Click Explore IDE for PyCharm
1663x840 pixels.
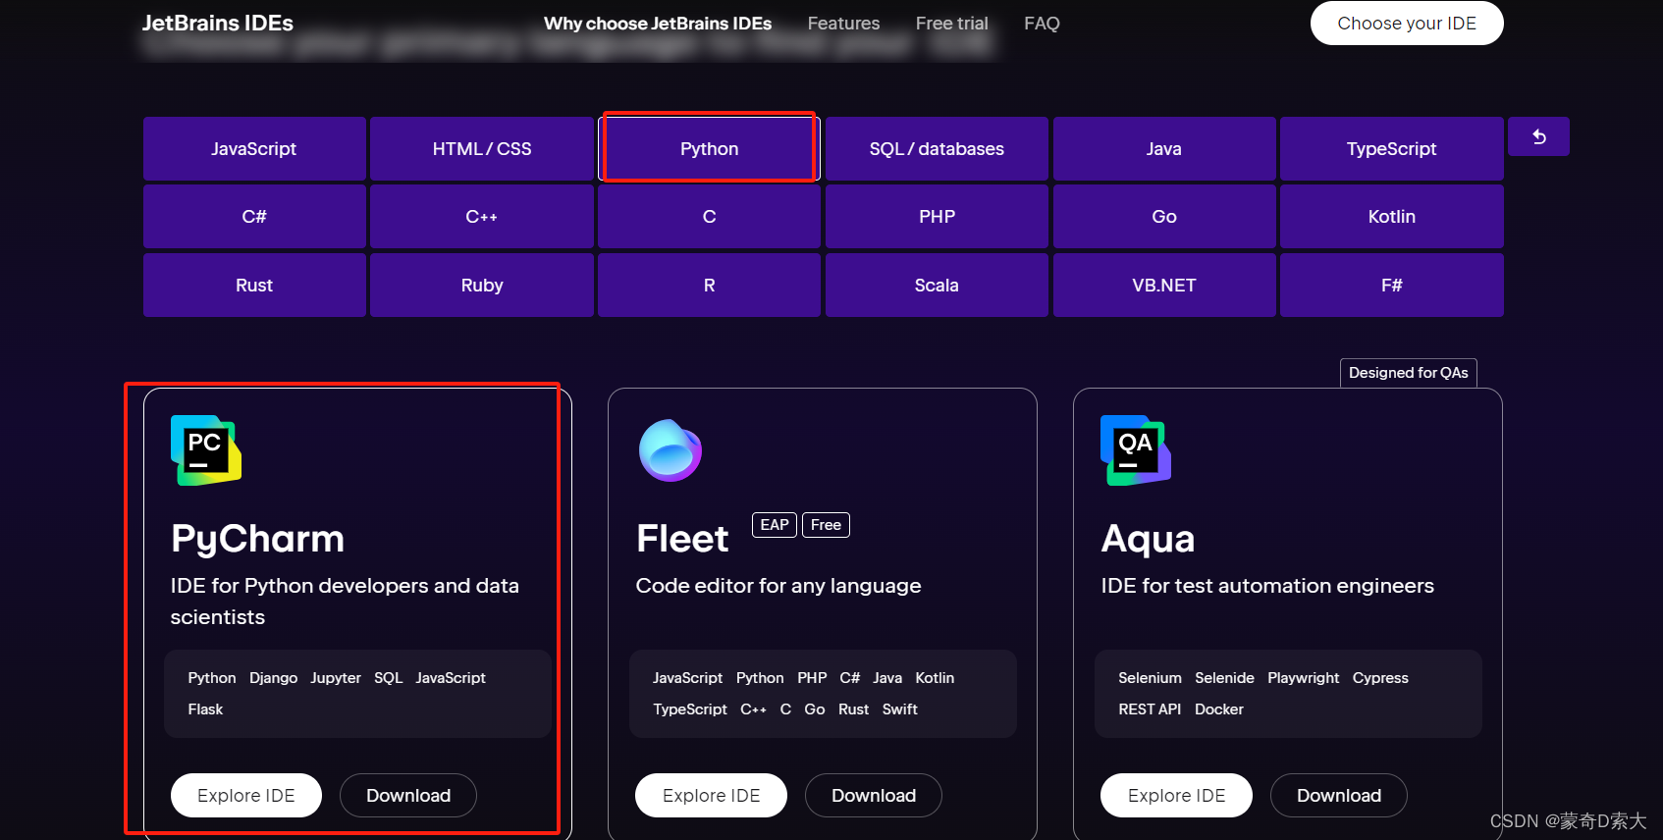pos(246,795)
